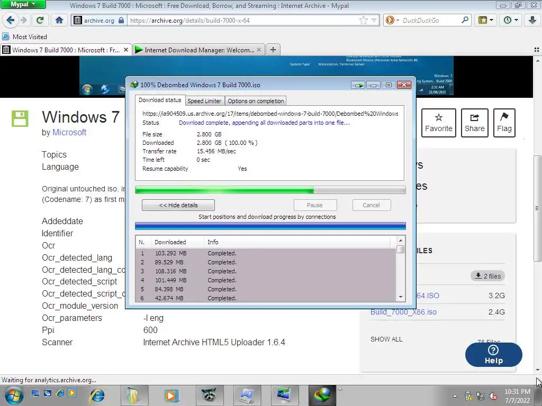
Task: Flag this item with the Flag button
Action: point(504,123)
